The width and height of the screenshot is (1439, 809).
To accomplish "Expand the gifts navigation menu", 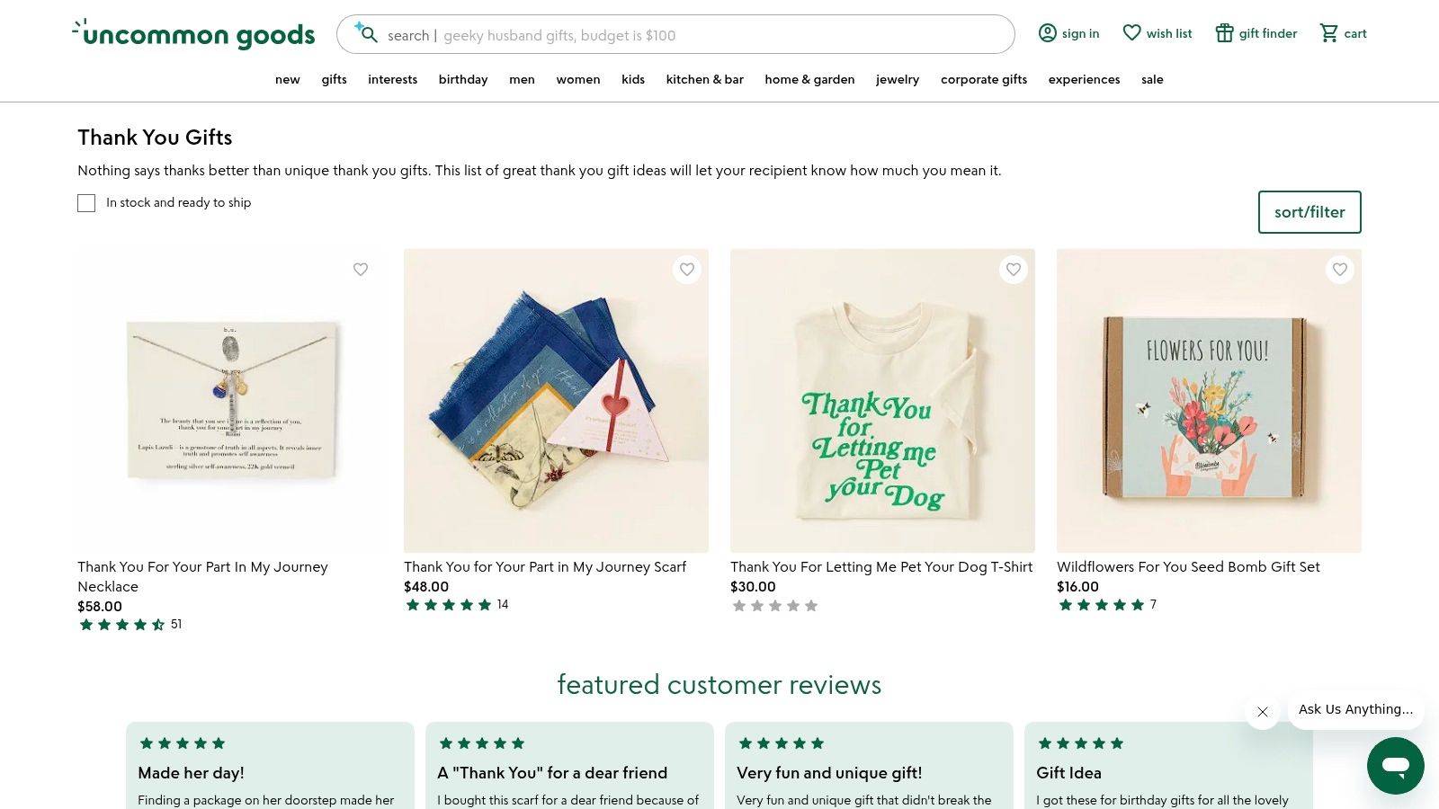I will coord(334,79).
